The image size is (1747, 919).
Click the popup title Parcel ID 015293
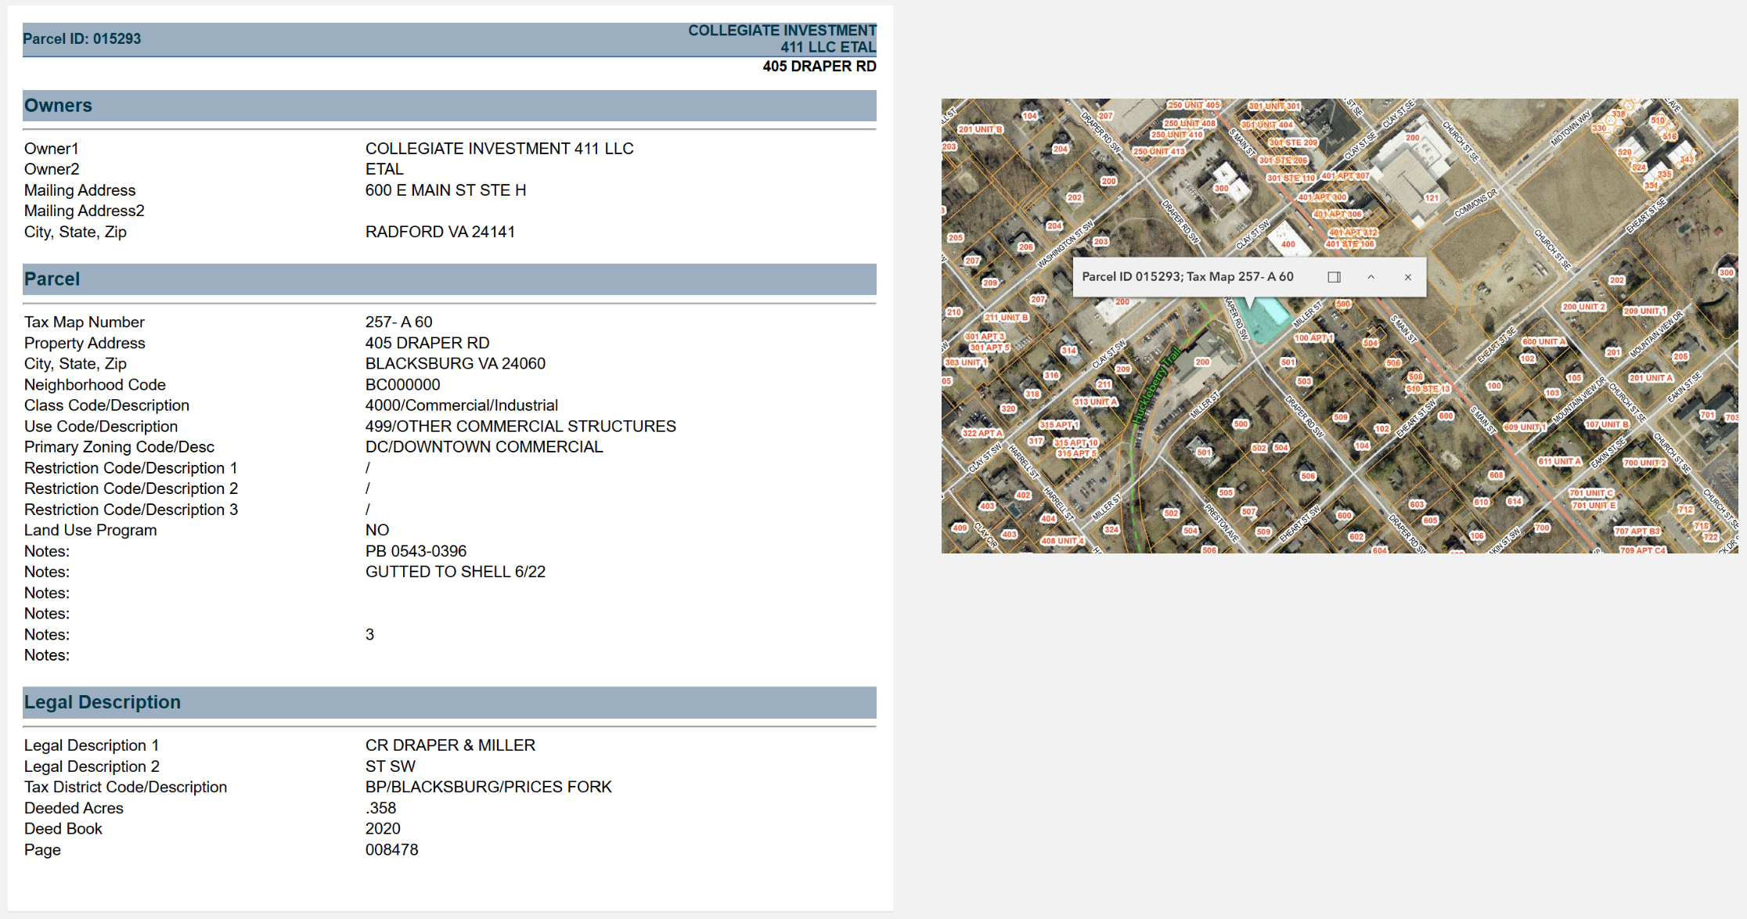tap(1187, 277)
